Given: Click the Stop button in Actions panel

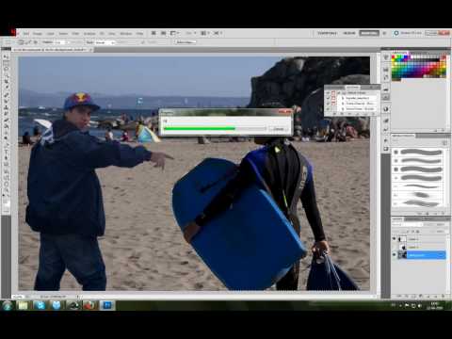Looking at the screenshot, I should pos(334,114).
